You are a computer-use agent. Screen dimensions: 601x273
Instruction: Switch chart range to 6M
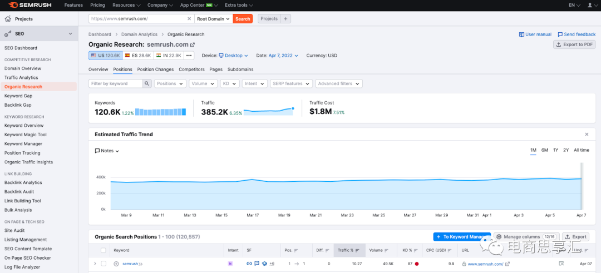pos(545,150)
